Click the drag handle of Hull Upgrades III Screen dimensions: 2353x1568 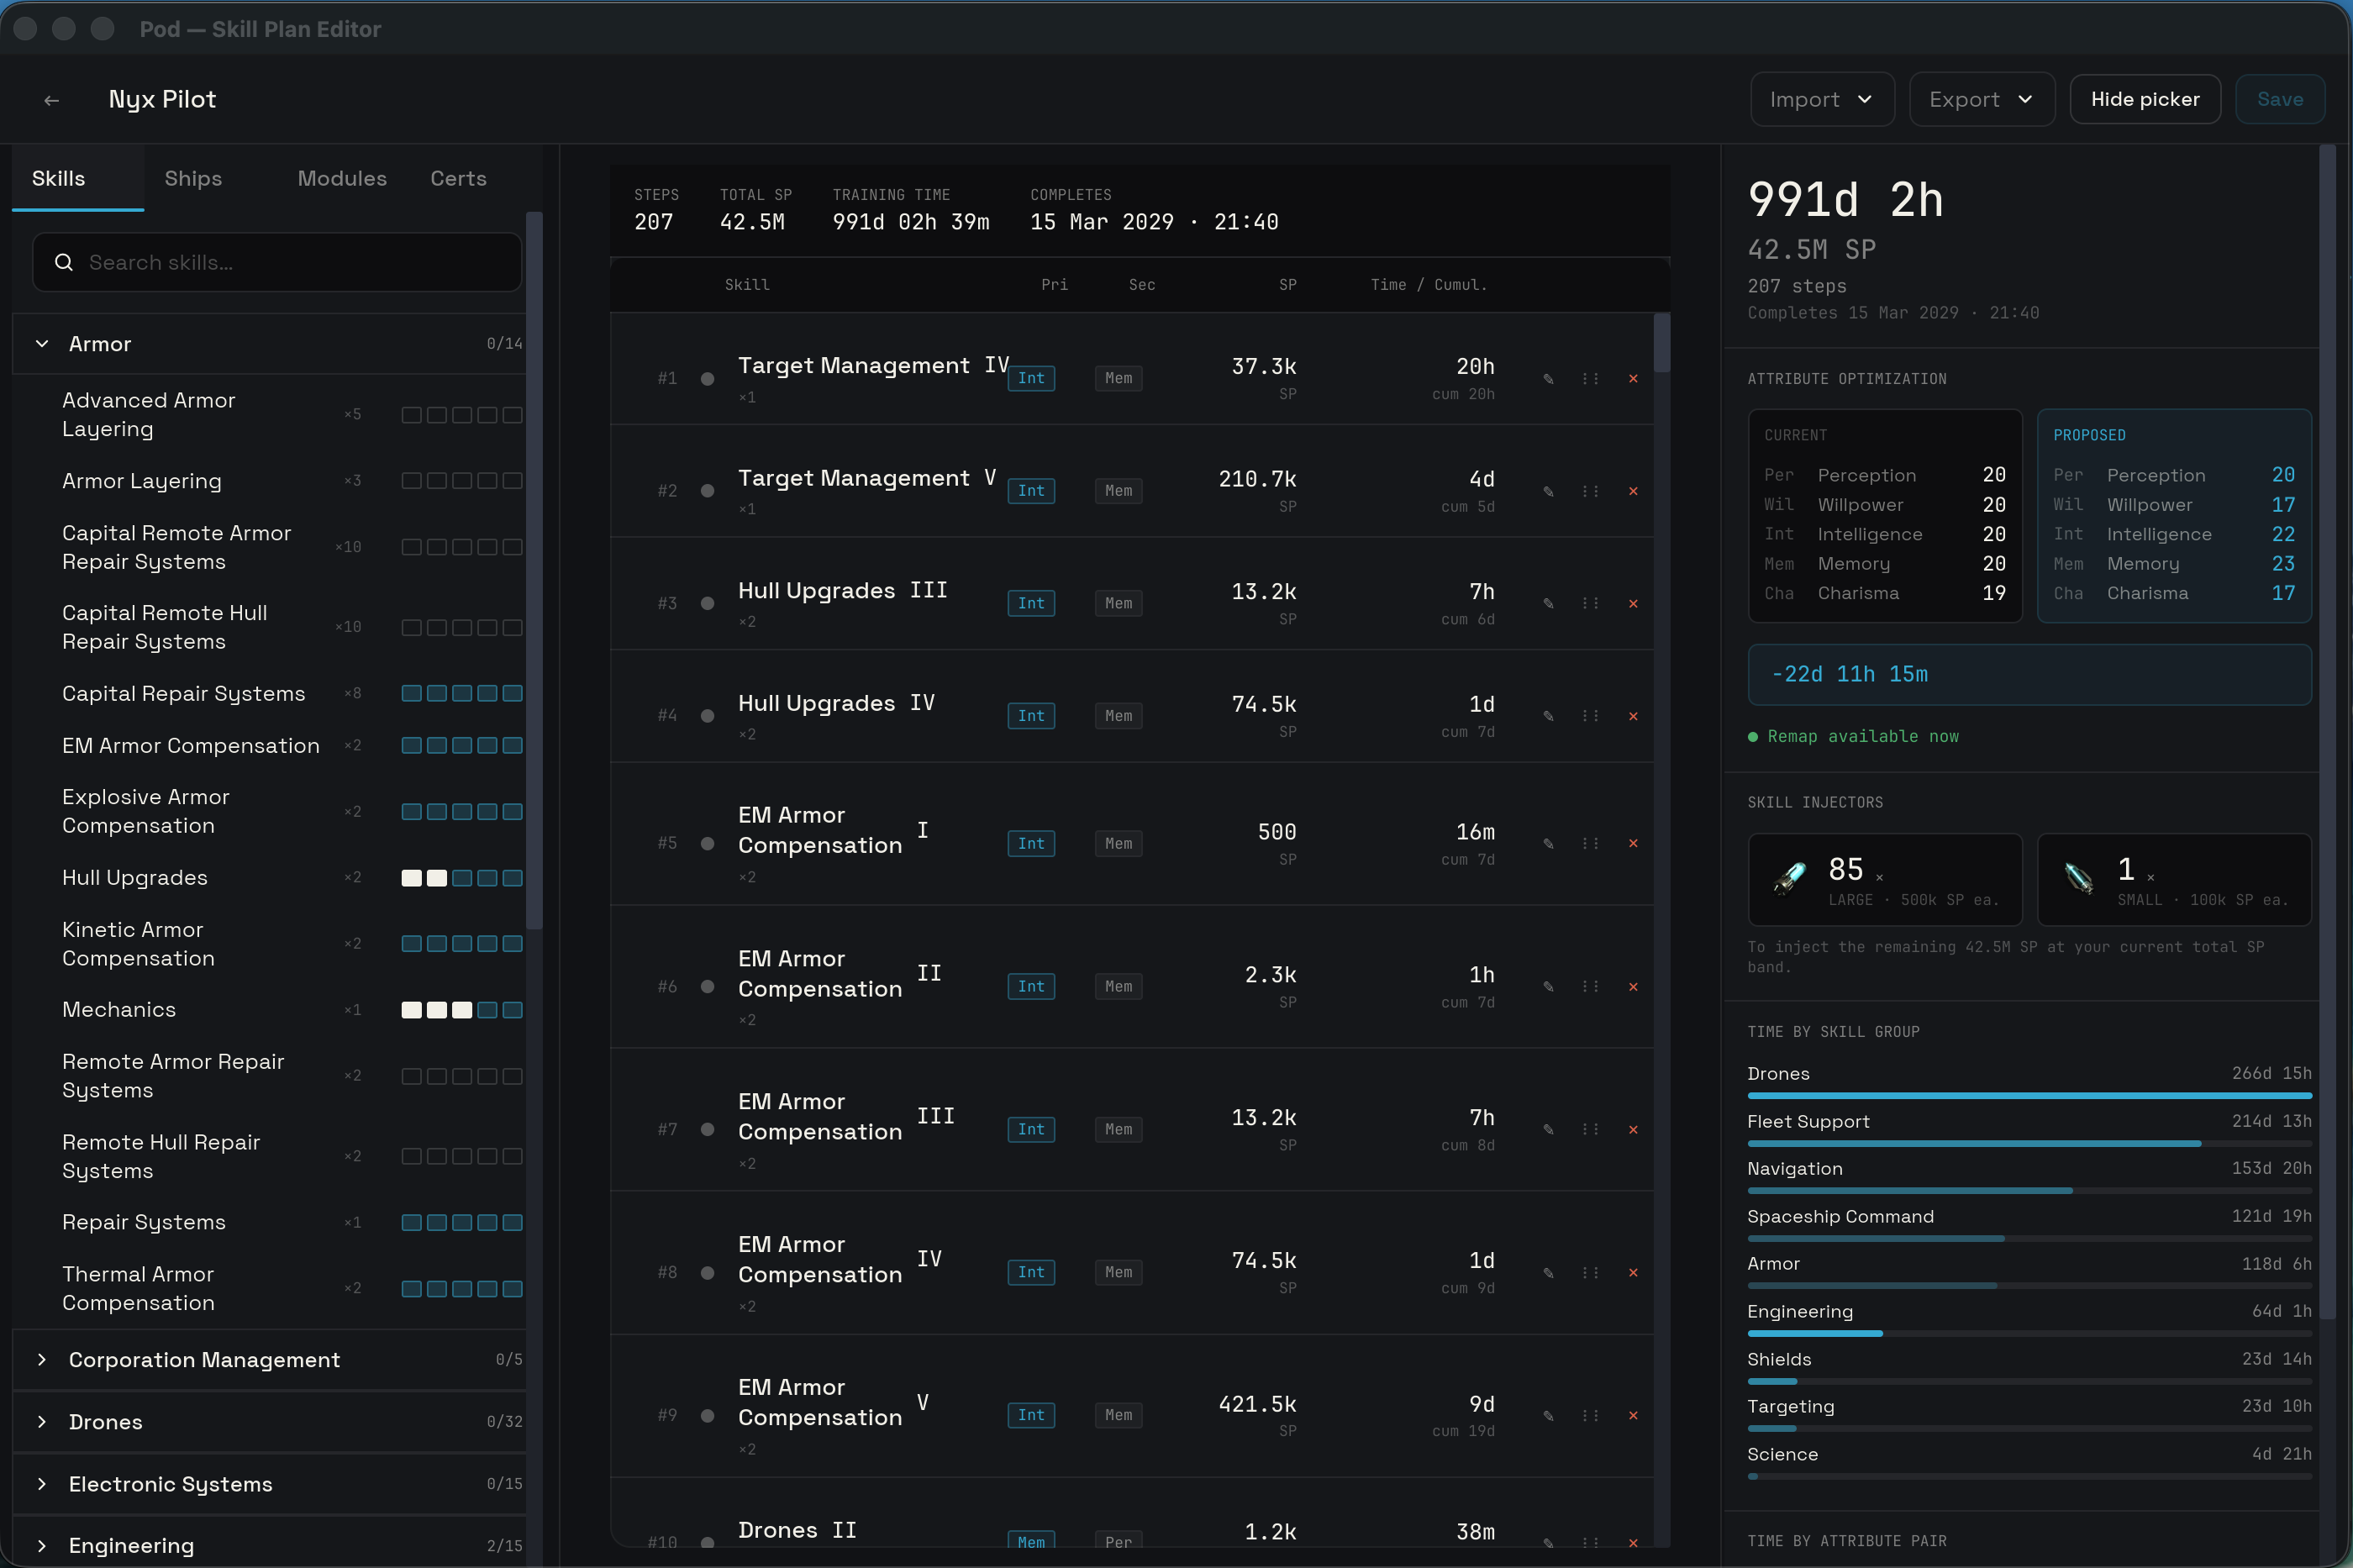[x=1590, y=604]
